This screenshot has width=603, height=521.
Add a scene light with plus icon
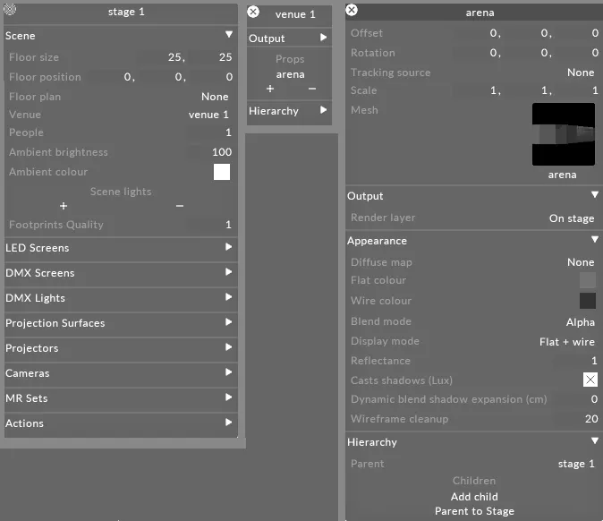point(64,206)
